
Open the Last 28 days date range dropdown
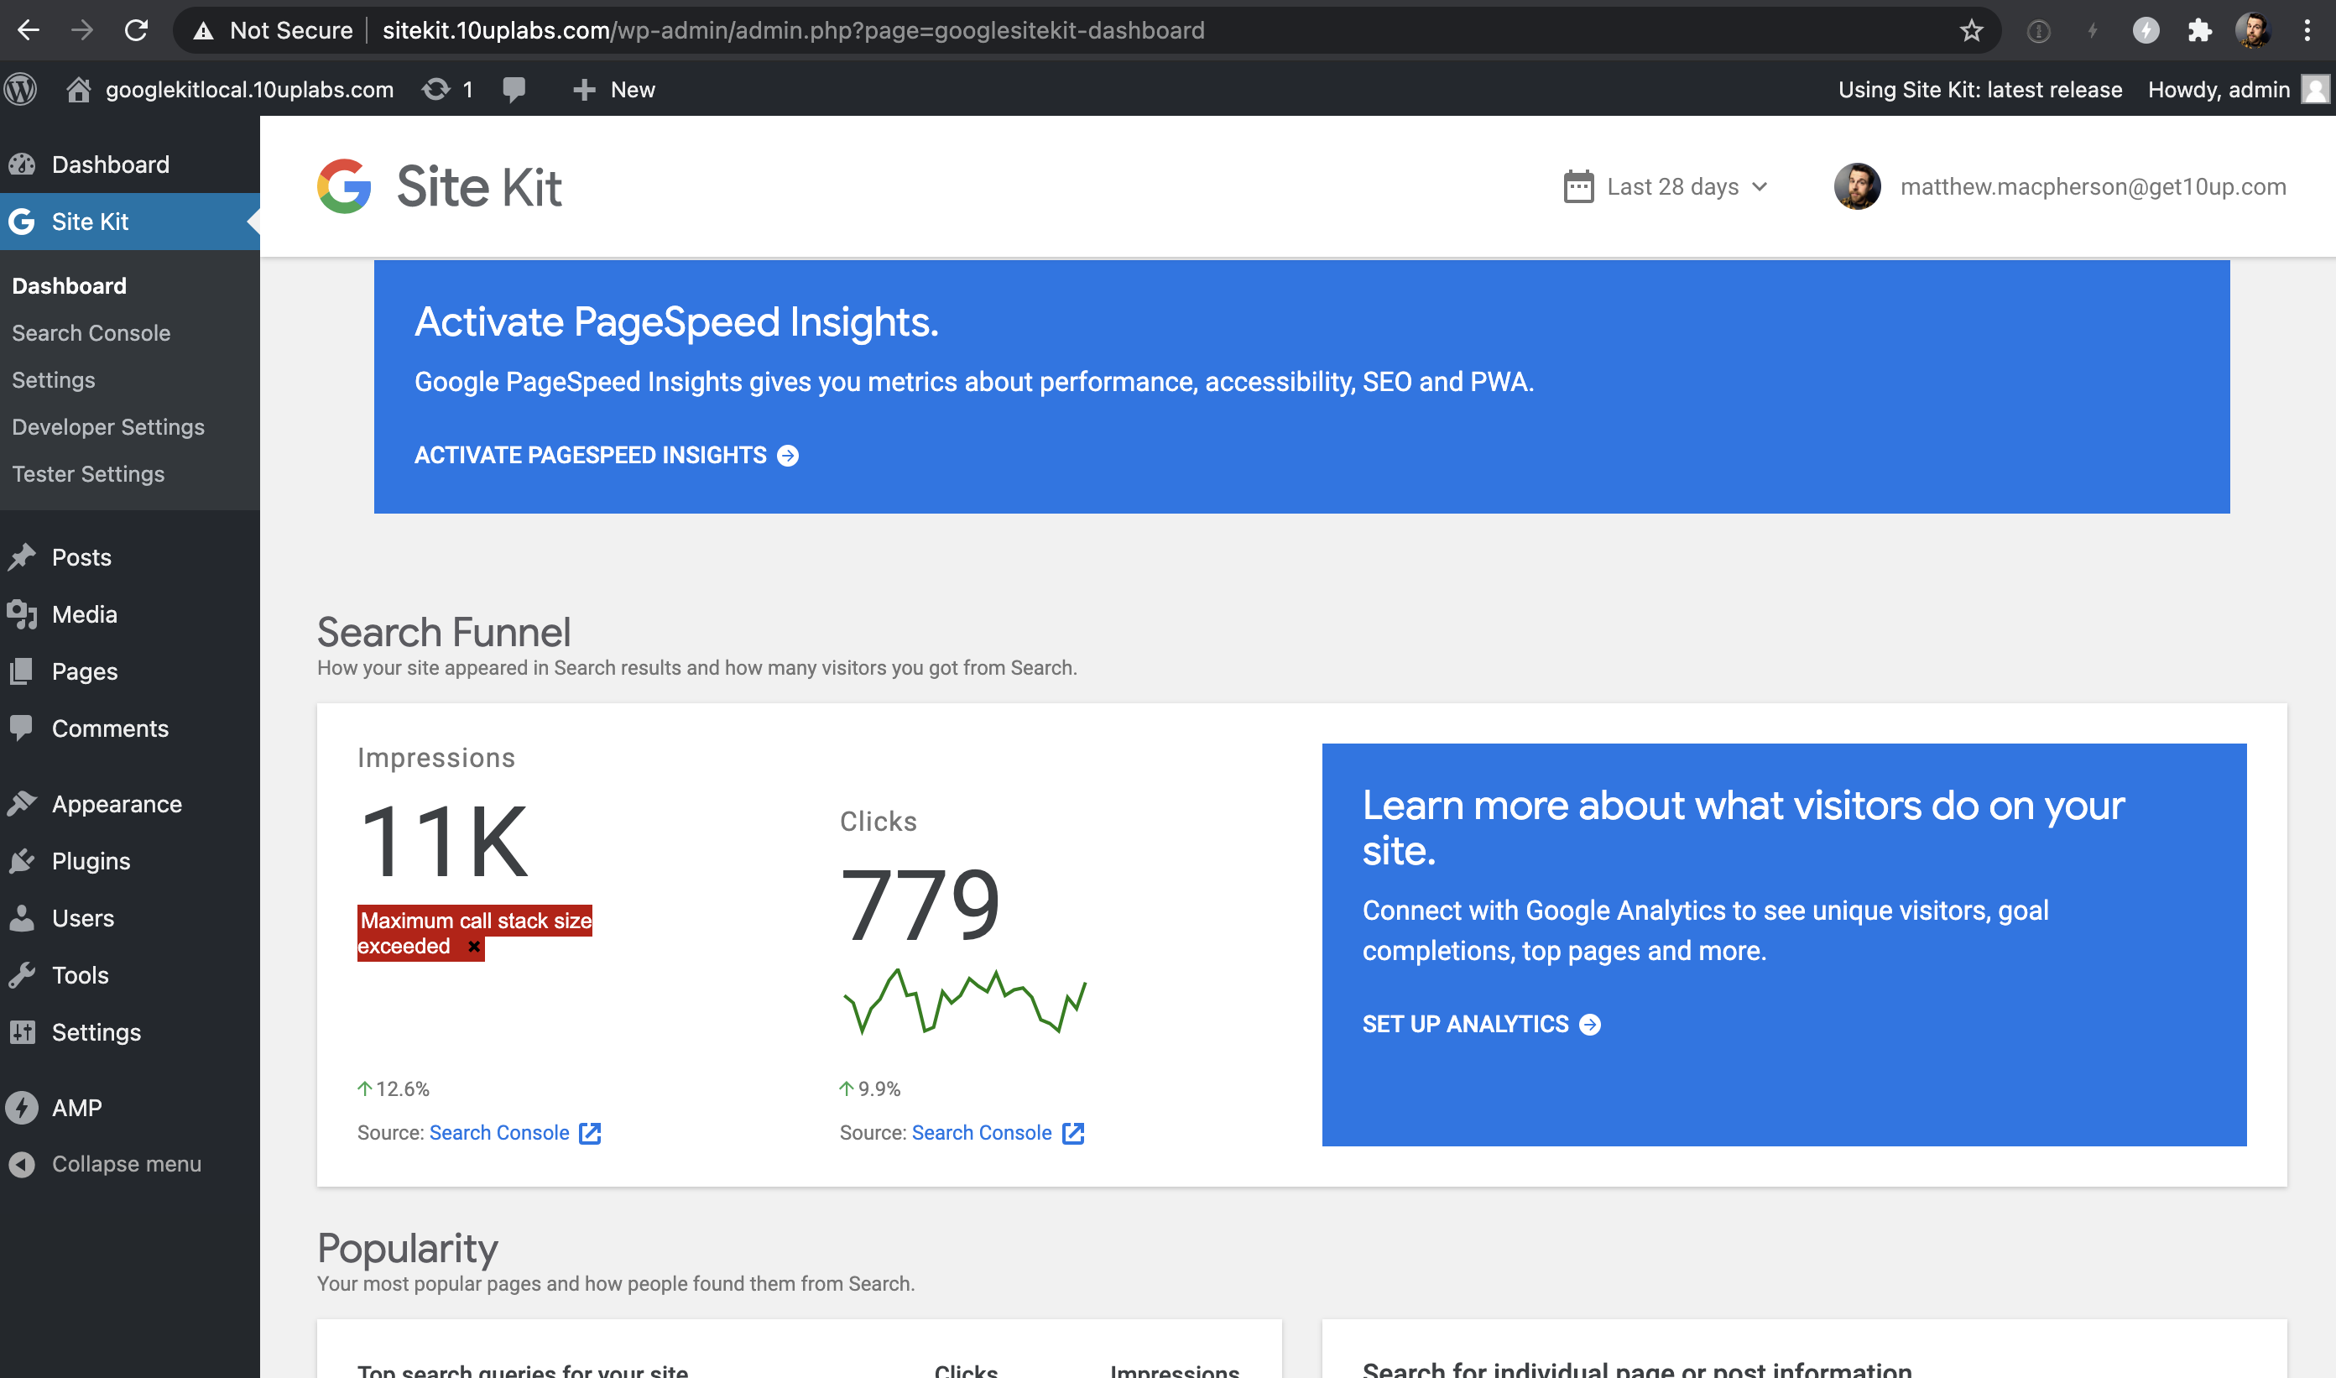click(1671, 185)
